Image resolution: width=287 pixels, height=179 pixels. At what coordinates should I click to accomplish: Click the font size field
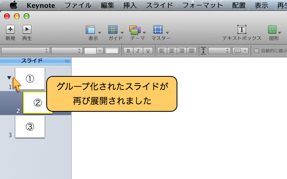[x=90, y=51]
